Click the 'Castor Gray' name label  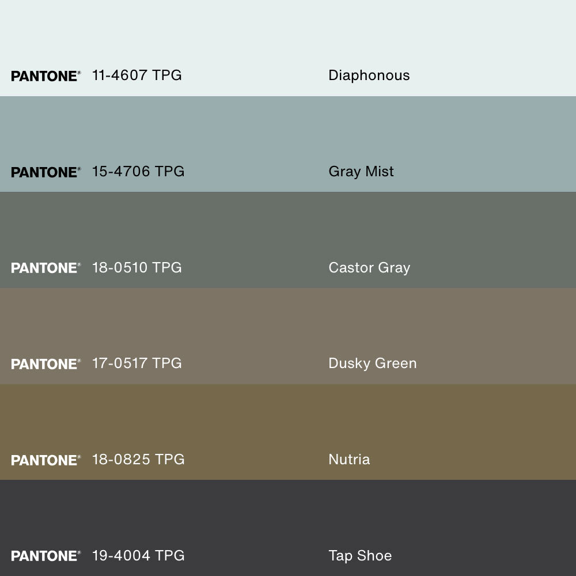click(x=369, y=268)
